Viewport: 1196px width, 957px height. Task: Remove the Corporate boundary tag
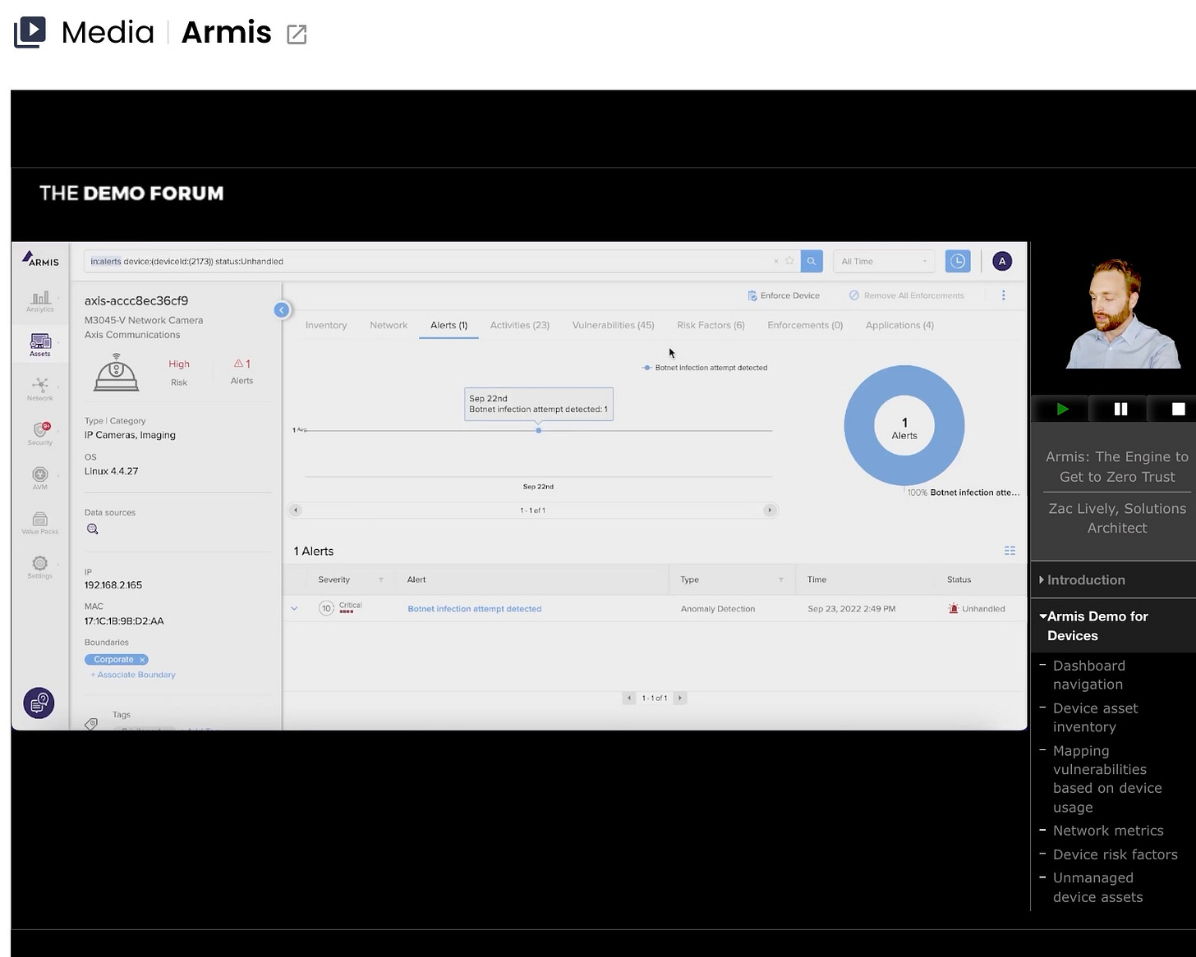142,660
